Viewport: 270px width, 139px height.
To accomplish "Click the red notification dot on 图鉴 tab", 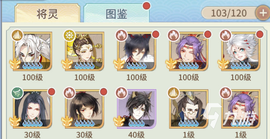I will (x=147, y=6).
